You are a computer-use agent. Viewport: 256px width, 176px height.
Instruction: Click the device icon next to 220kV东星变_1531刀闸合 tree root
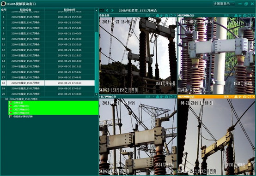[x=6, y=99]
